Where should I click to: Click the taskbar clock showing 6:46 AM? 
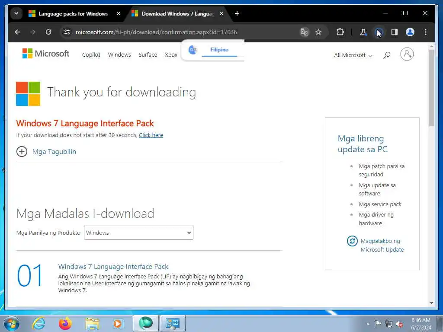click(x=421, y=324)
